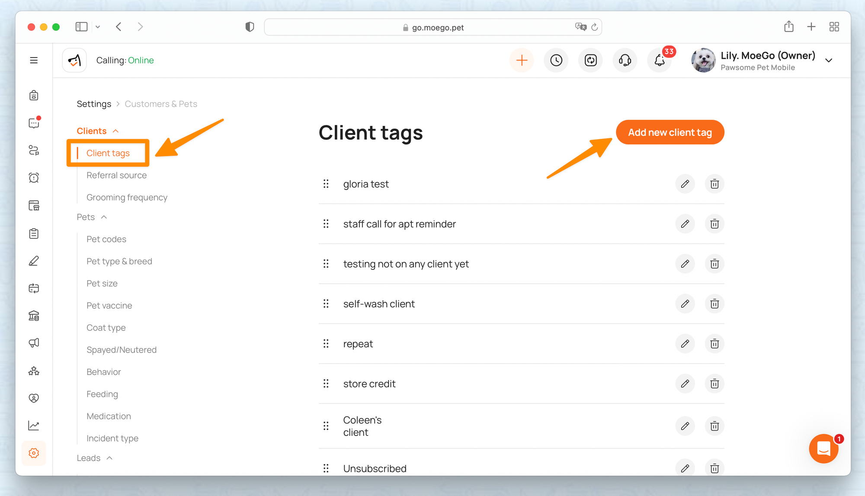Open the settings gear in sidebar
The image size is (865, 496).
(x=34, y=453)
